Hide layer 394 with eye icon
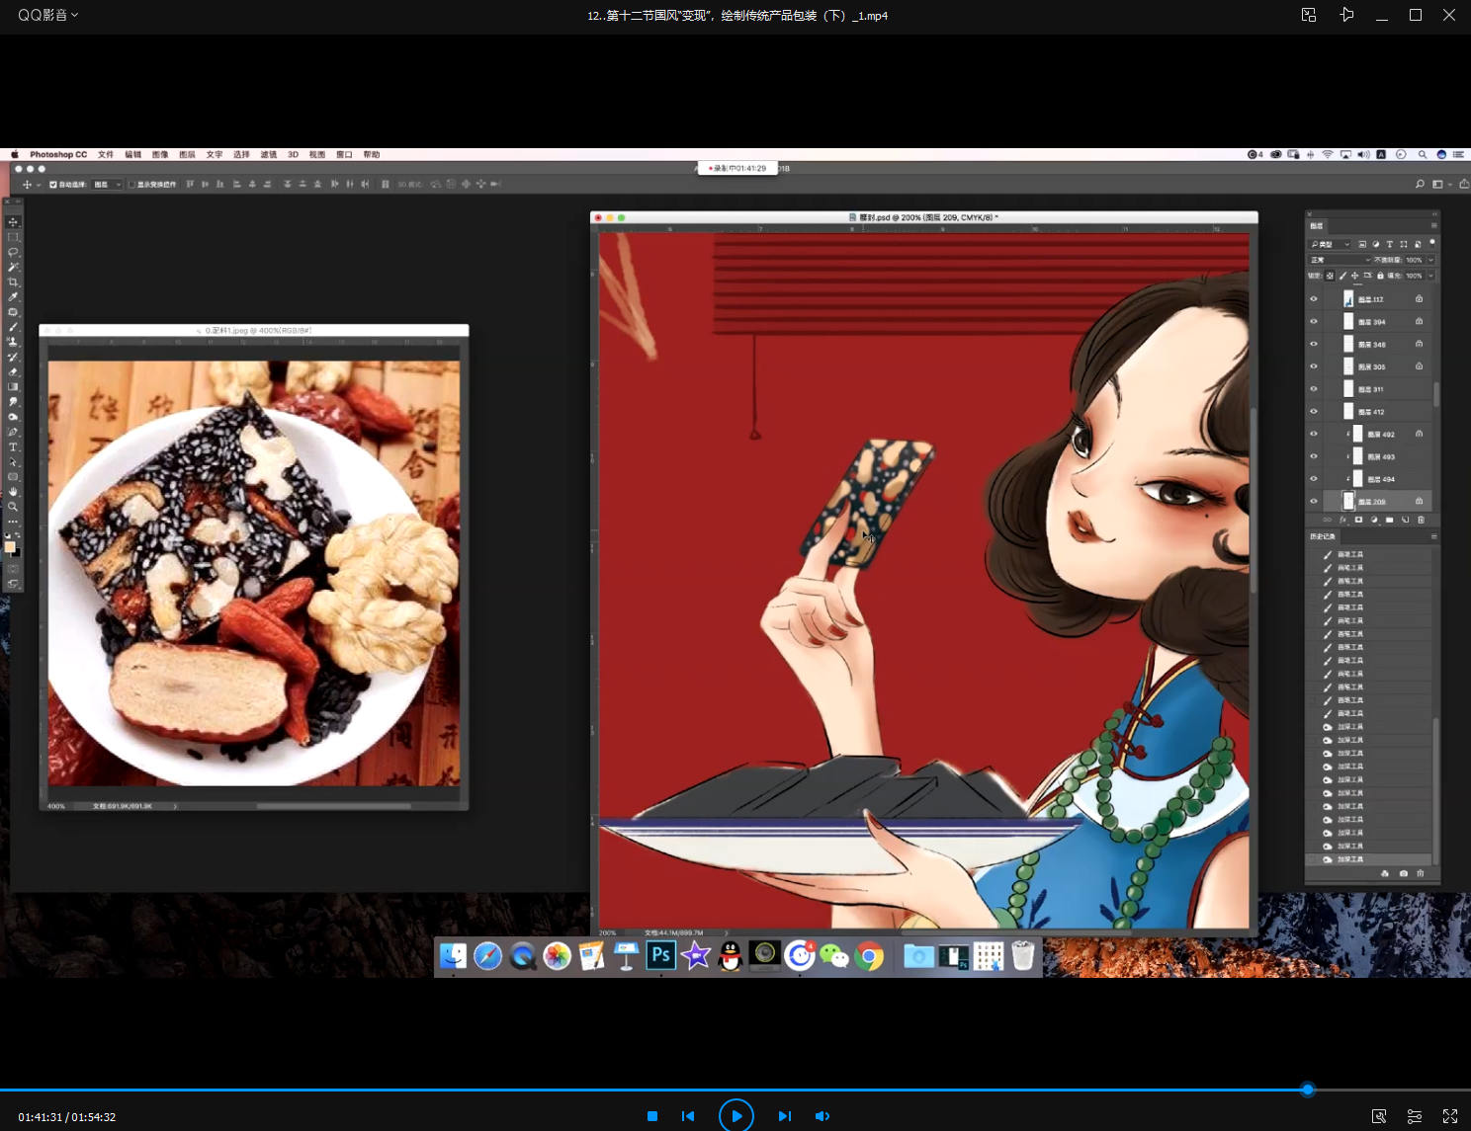Image resolution: width=1471 pixels, height=1131 pixels. [1314, 321]
